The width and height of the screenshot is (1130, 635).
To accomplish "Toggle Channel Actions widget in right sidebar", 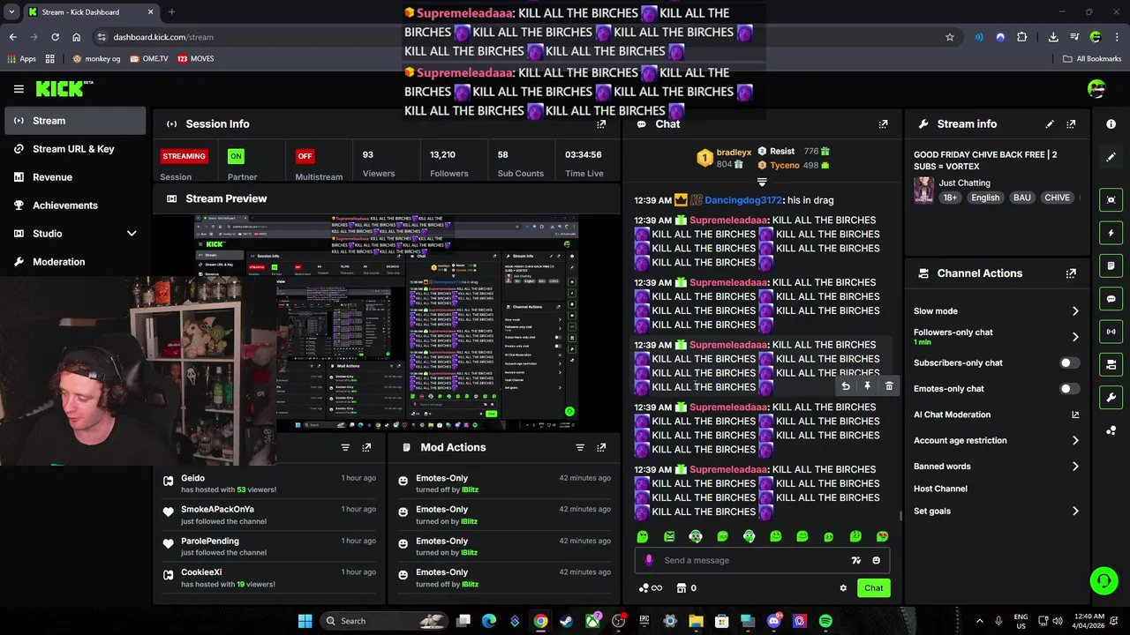I will coord(1111,364).
